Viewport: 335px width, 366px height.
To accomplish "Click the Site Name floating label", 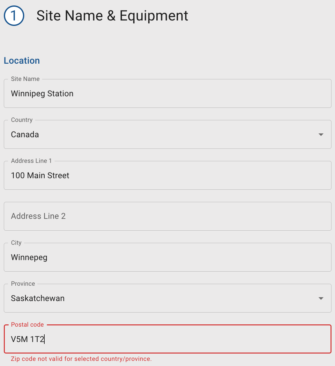I will coord(25,79).
